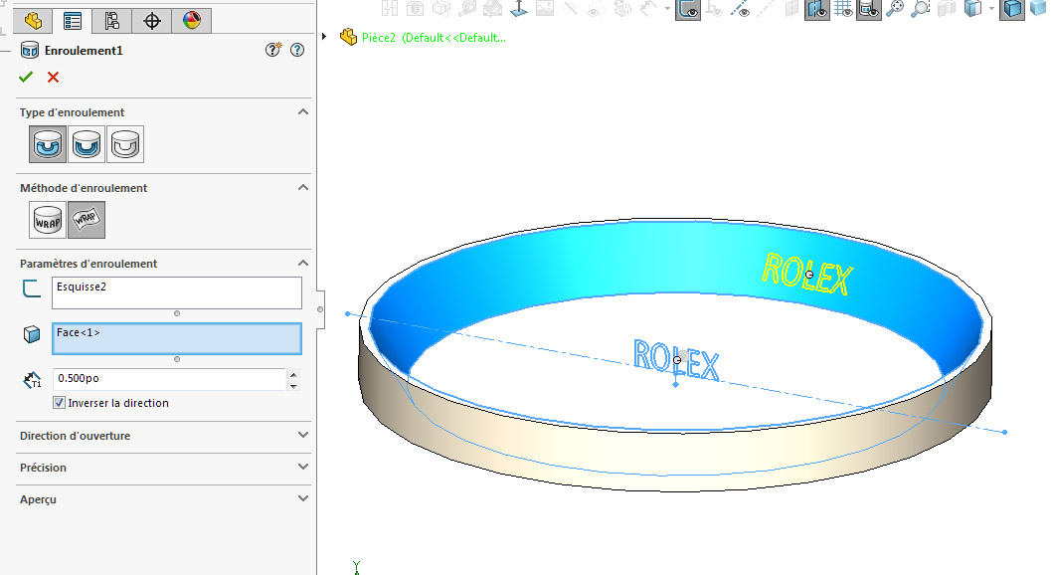Screen dimensions: 1052x575
Task: Choose the Spline Surface wrap method
Action: point(87,220)
